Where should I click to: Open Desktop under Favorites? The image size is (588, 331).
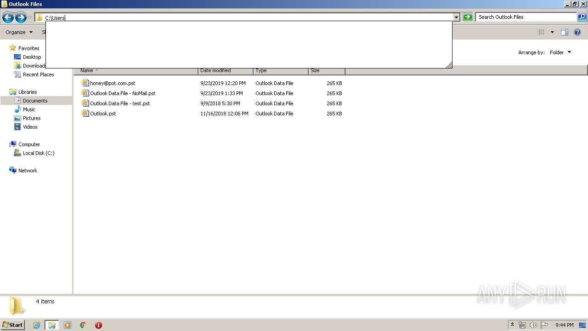click(32, 57)
